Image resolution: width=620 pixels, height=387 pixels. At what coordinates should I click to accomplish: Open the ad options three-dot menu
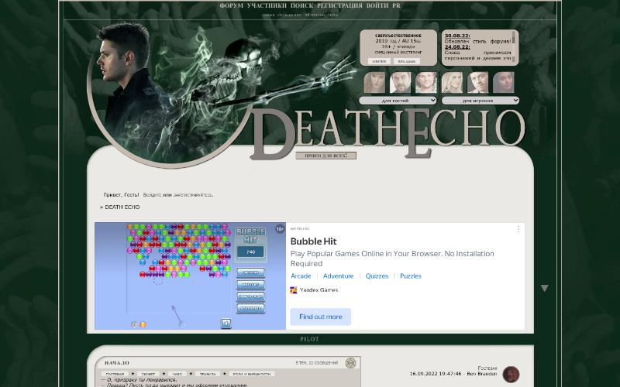tap(518, 229)
